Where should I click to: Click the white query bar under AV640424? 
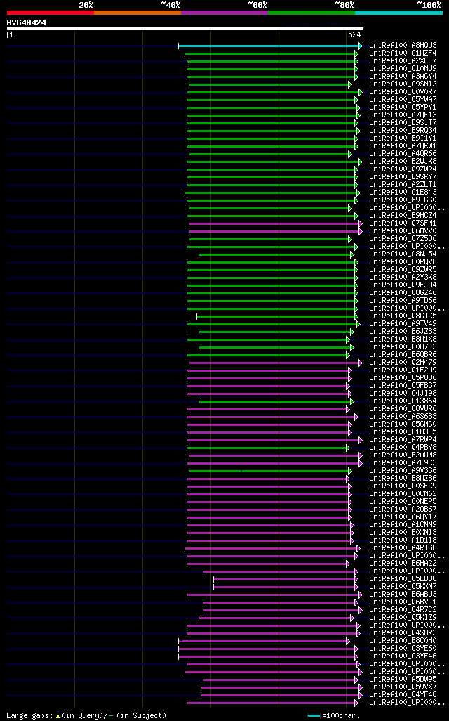click(x=185, y=29)
